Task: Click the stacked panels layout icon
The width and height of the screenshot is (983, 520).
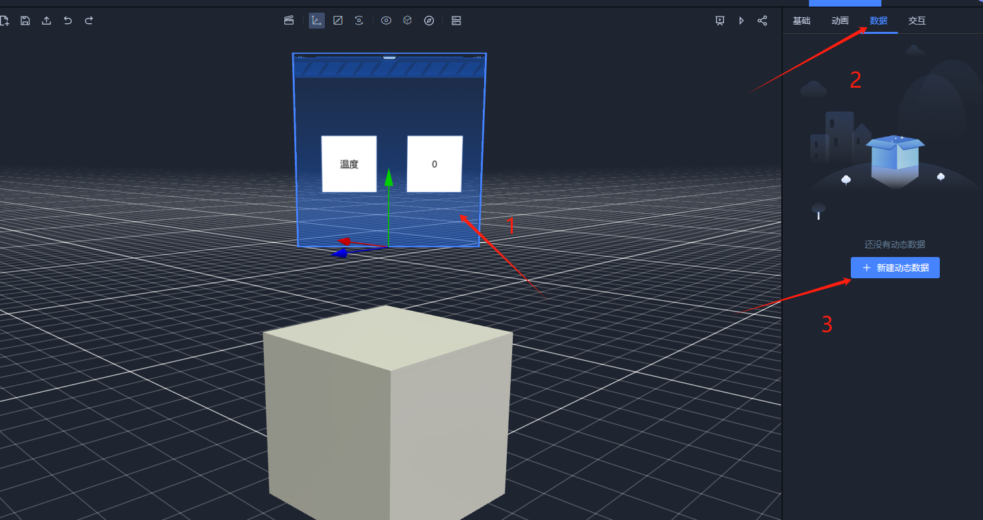Action: tap(456, 21)
